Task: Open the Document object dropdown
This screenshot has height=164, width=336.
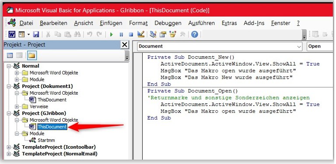Action: click(220, 46)
